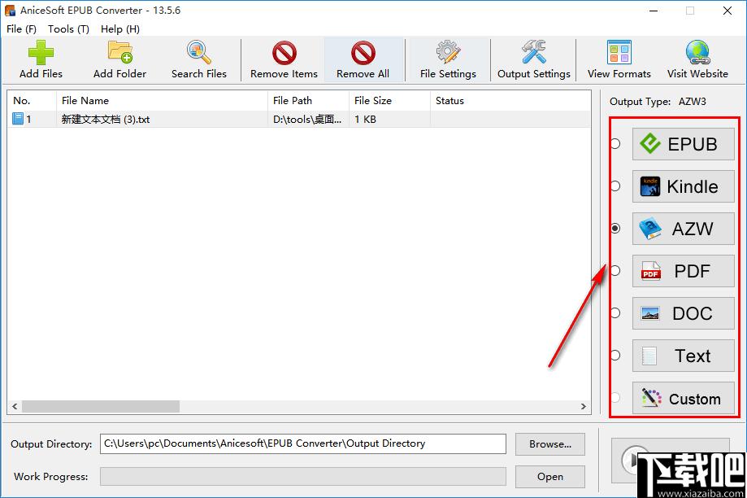Click the AZW format button
The height and width of the screenshot is (498, 747).
pos(683,229)
